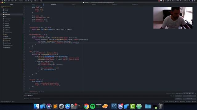Launch Xcode from the dock
The height and width of the screenshot is (110, 197).
pos(43,106)
